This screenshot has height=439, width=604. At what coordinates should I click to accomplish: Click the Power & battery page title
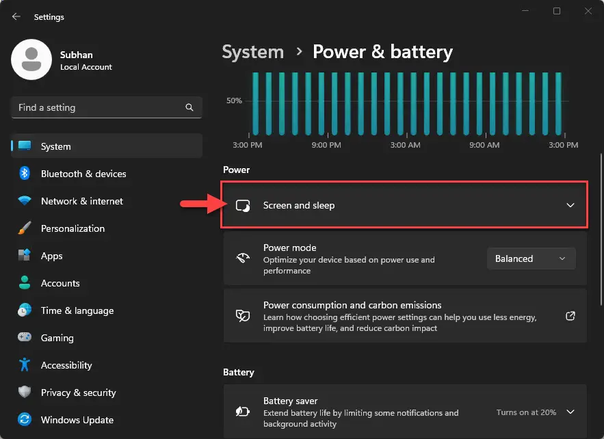pos(382,51)
